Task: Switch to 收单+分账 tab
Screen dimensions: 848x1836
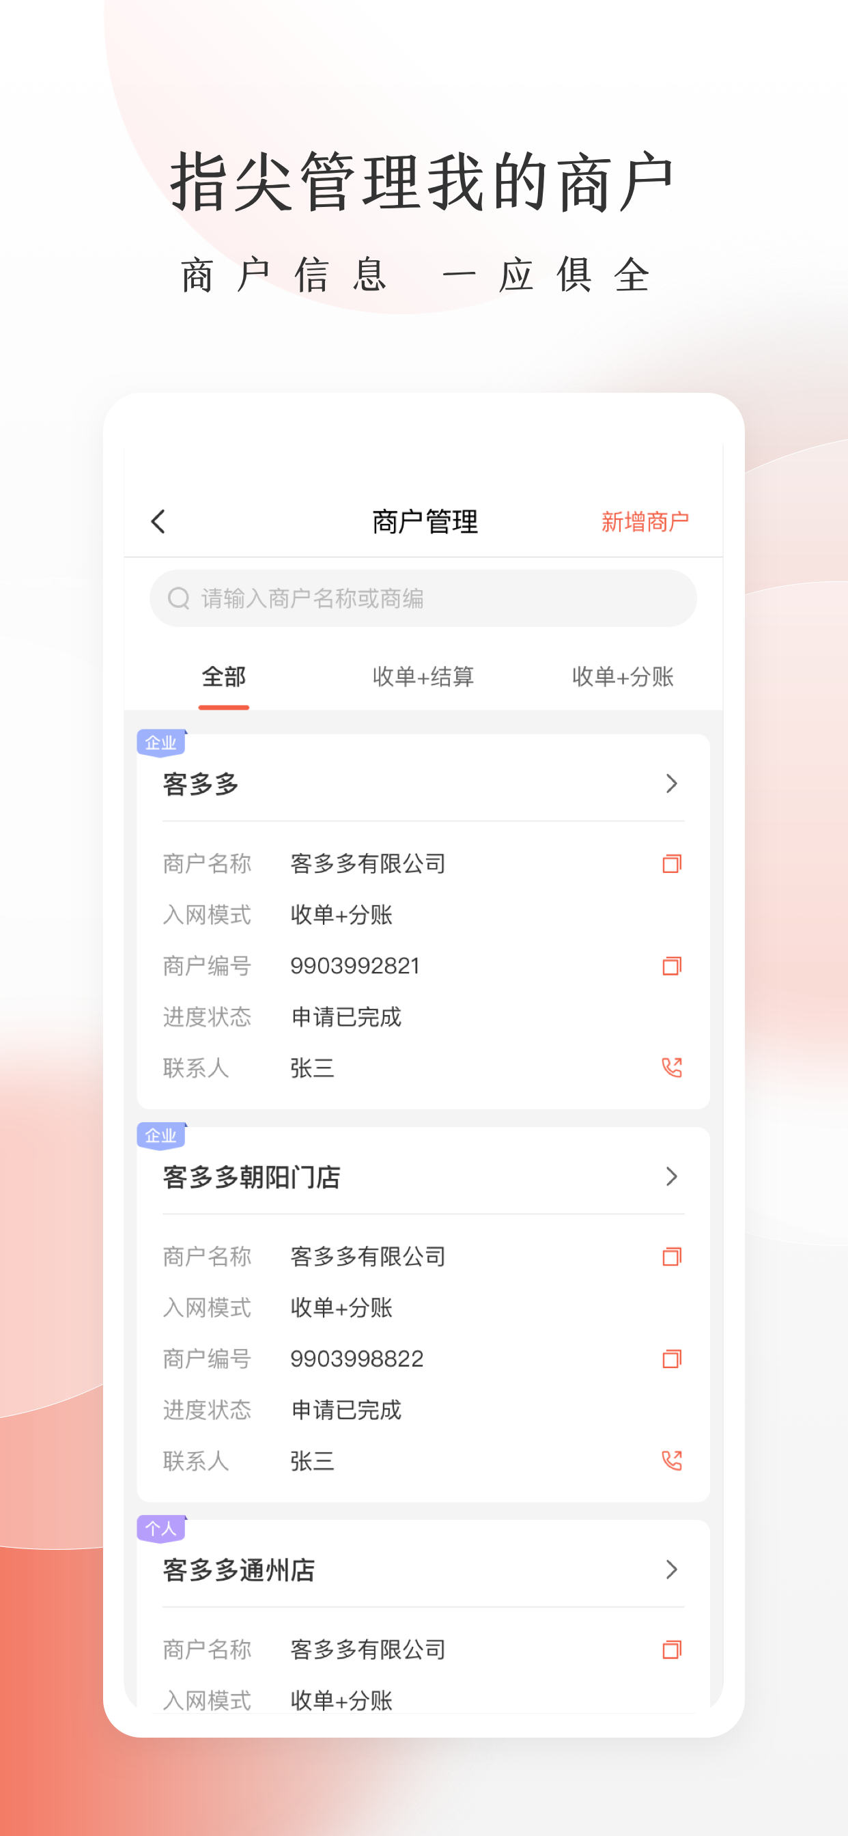Action: click(623, 676)
